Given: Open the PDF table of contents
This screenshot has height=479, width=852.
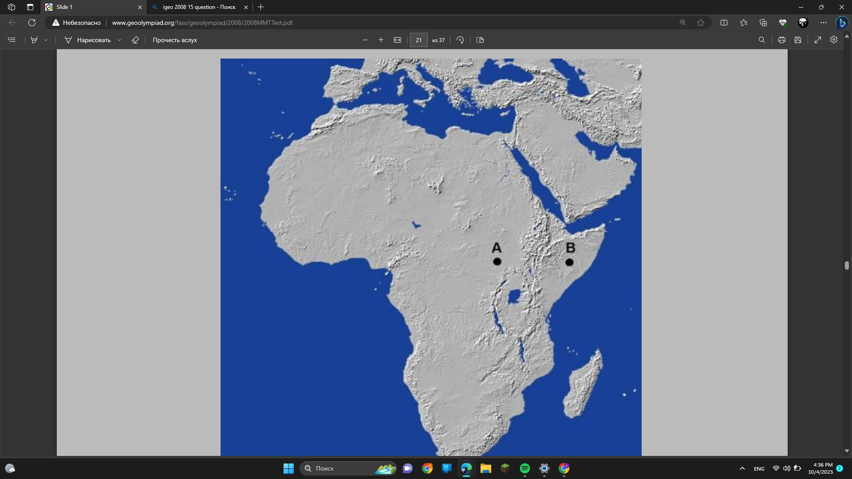Looking at the screenshot, I should (12, 40).
